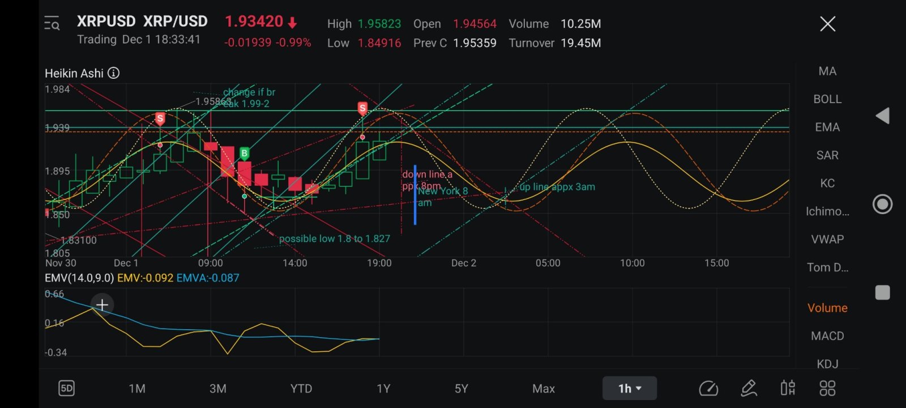906x408 pixels.
Task: Click the Open value 1.94564
Action: pyautogui.click(x=475, y=24)
